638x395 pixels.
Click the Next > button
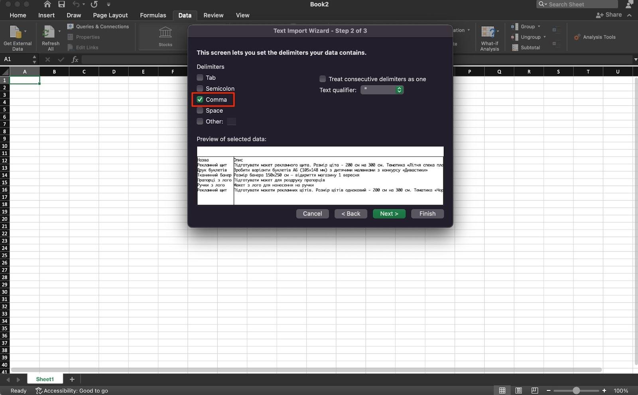coord(389,214)
